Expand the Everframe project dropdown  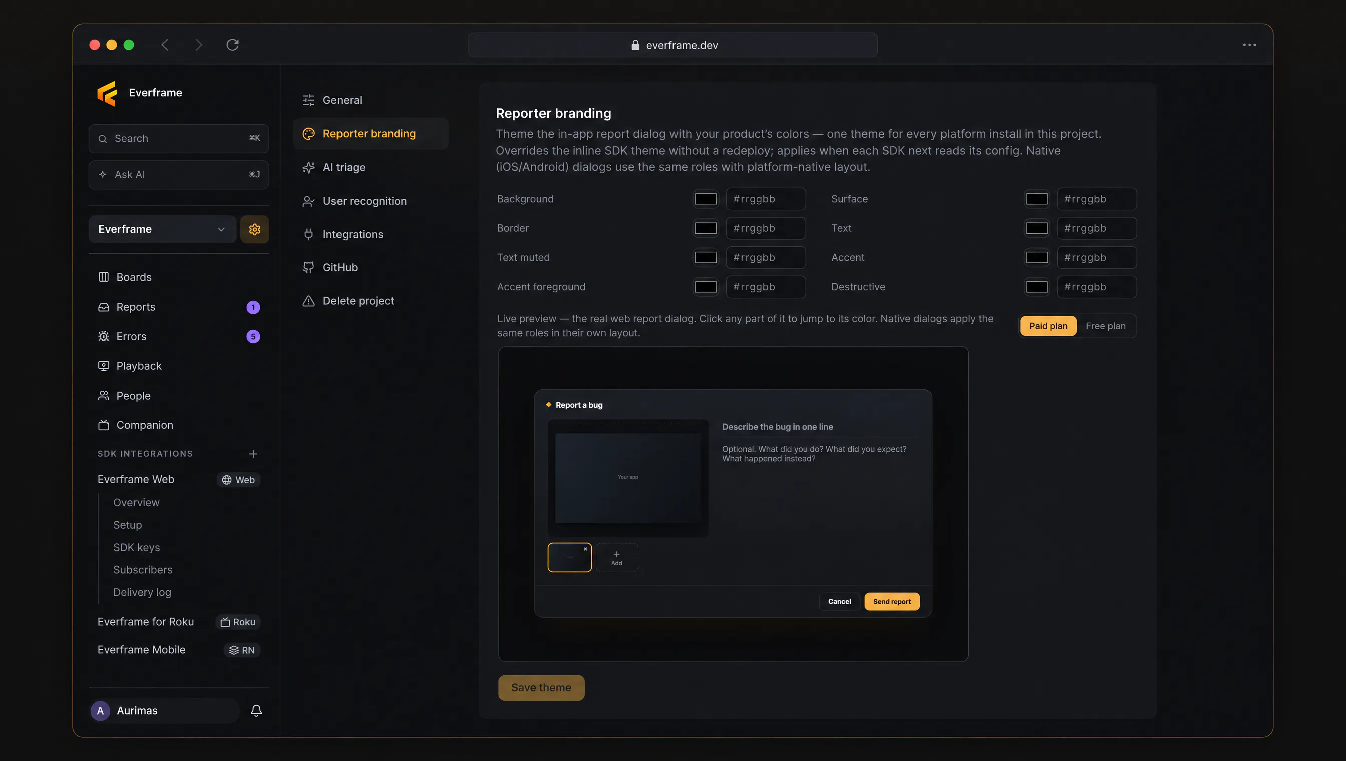point(163,229)
